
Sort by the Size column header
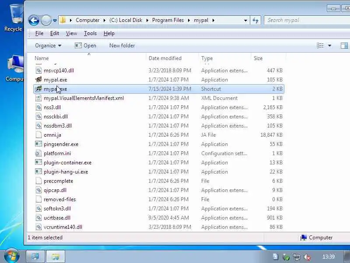(258, 58)
